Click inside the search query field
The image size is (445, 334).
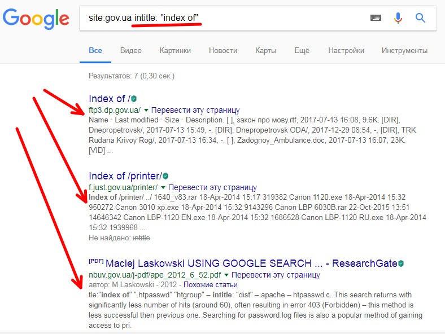226,18
